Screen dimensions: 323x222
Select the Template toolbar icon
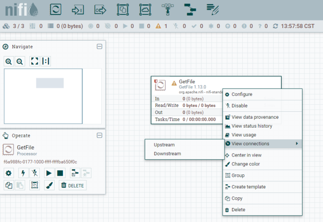pos(190,9)
